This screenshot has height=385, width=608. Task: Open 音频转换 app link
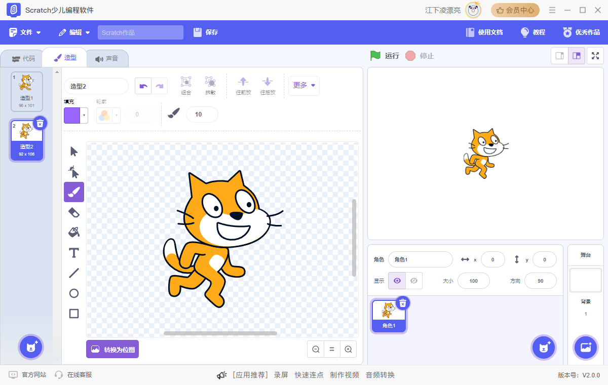[x=380, y=375]
